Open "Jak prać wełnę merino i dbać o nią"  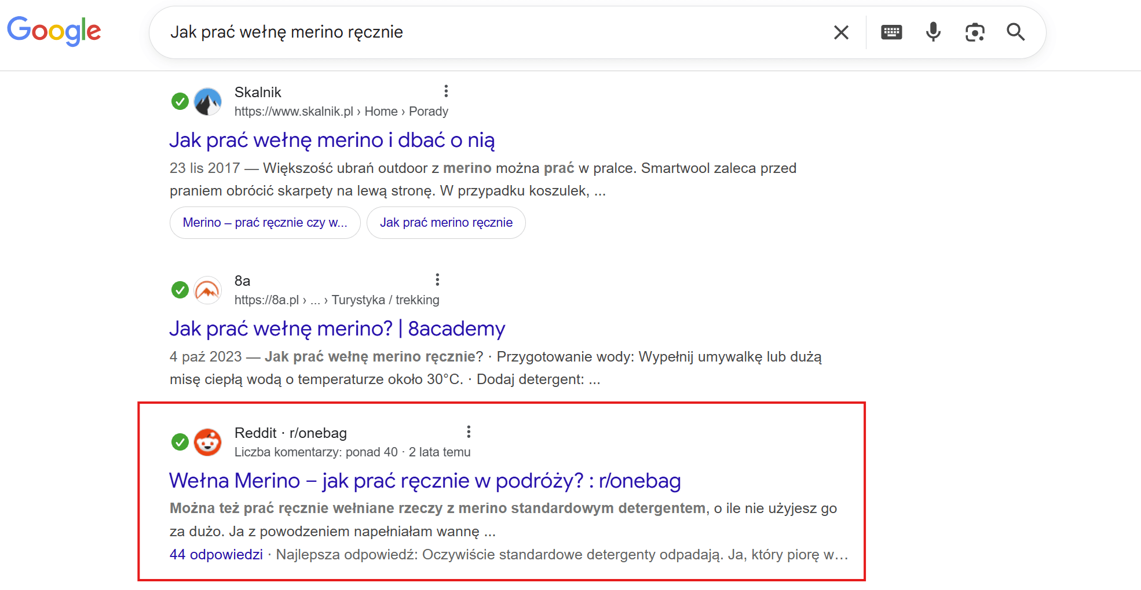332,140
